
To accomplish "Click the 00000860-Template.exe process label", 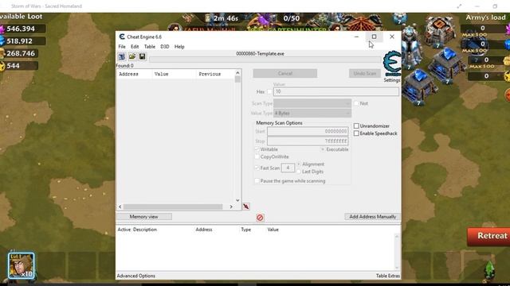I will 260,54.
